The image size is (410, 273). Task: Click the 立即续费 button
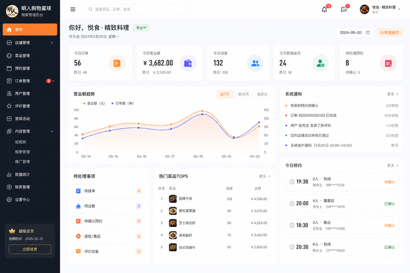(x=30, y=249)
